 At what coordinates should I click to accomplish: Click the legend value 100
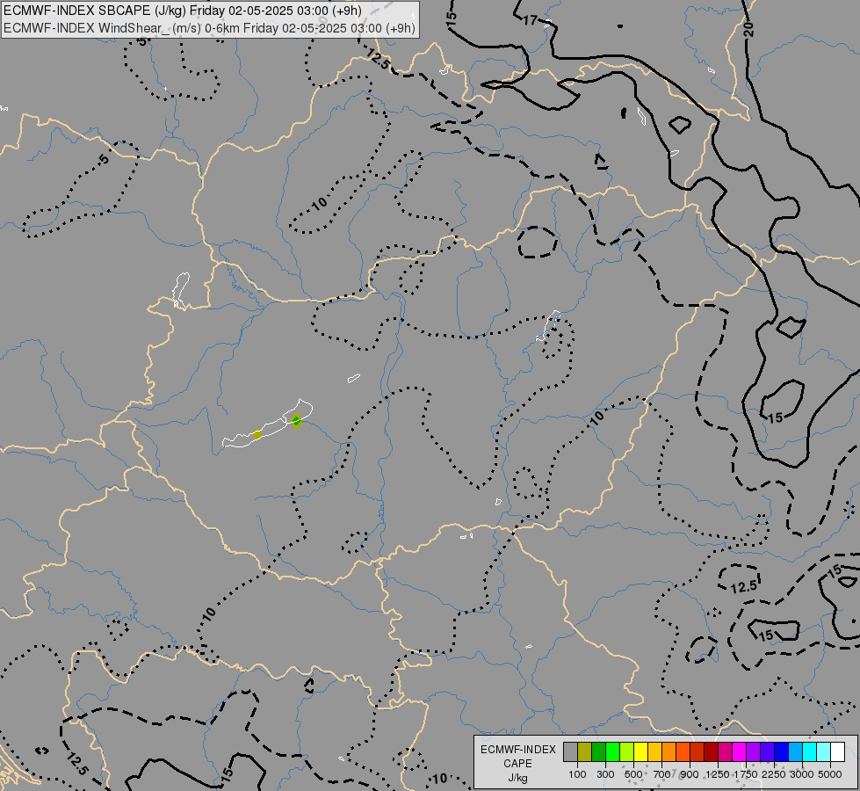pos(577,774)
